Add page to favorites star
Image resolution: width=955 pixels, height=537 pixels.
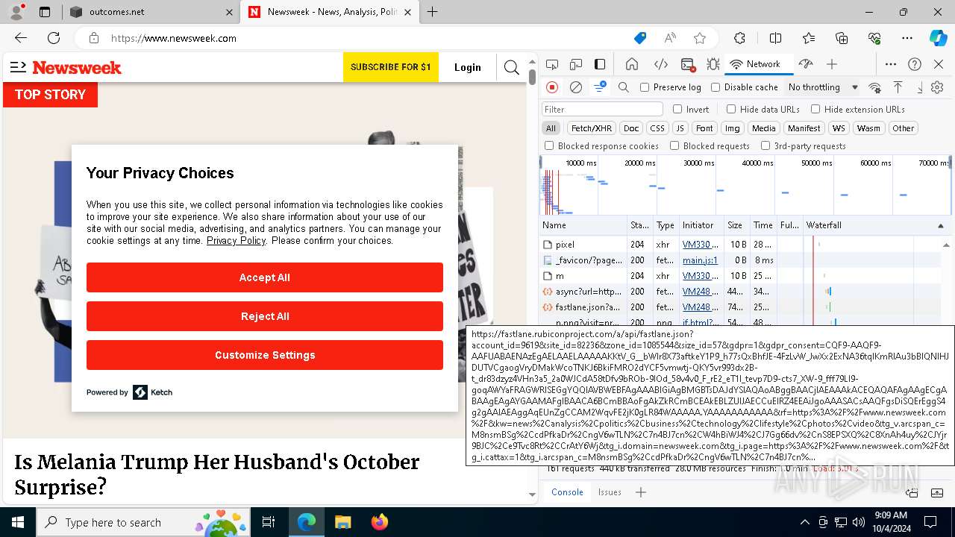pyautogui.click(x=699, y=38)
